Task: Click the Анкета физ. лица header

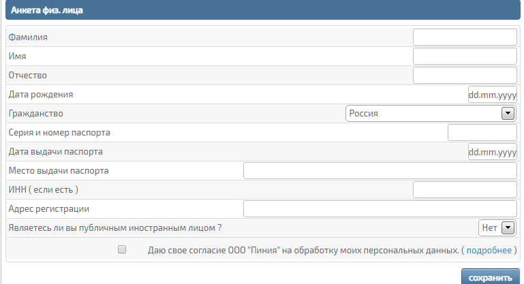Action: pyautogui.click(x=262, y=10)
